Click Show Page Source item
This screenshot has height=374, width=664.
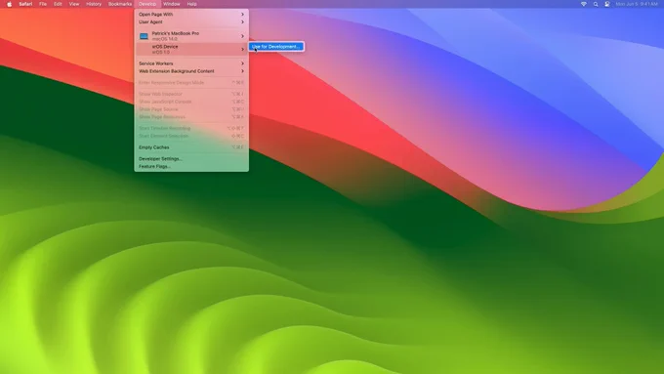191,109
